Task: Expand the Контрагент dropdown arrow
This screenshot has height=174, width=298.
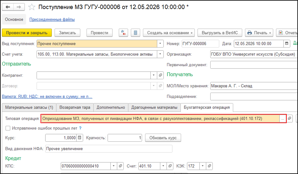Action: click(154, 75)
